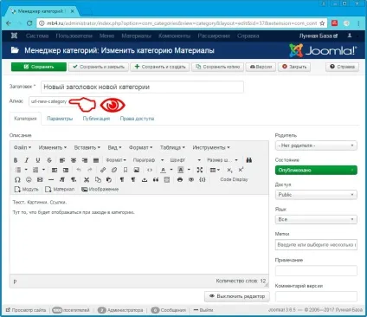Insert a blockquote
367x317 pixels.
pyautogui.click(x=156, y=179)
